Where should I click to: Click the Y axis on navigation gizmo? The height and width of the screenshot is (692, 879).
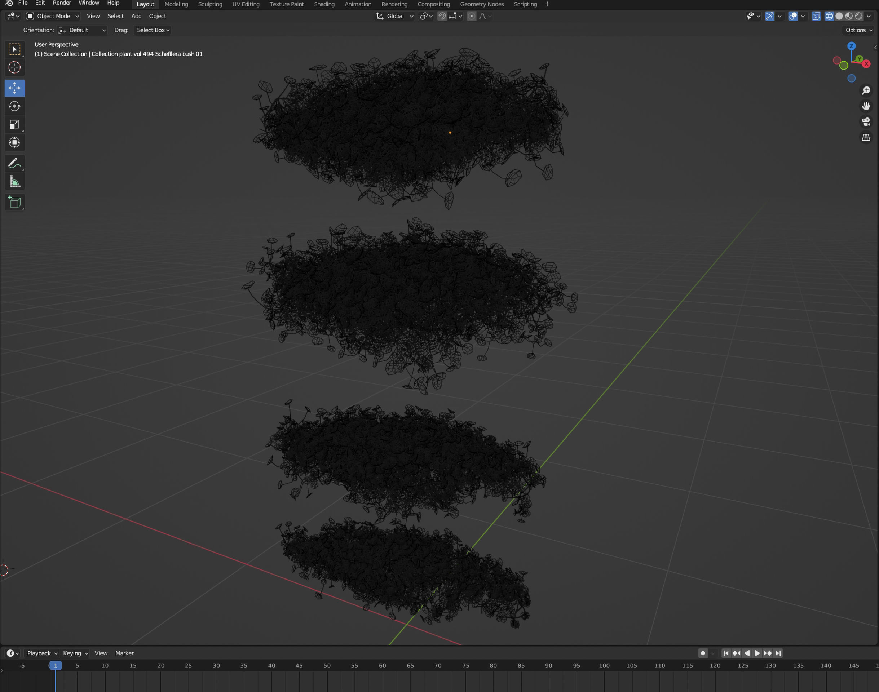859,59
